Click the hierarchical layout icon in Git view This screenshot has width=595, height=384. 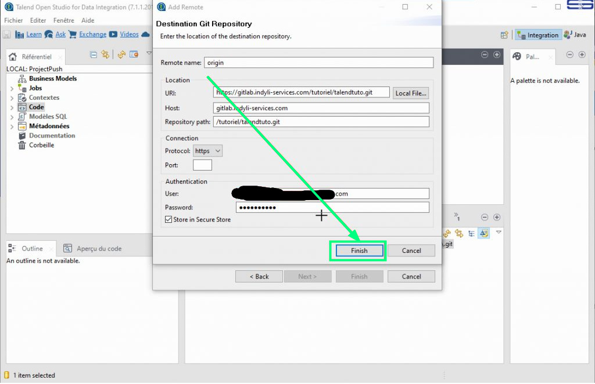tap(471, 234)
